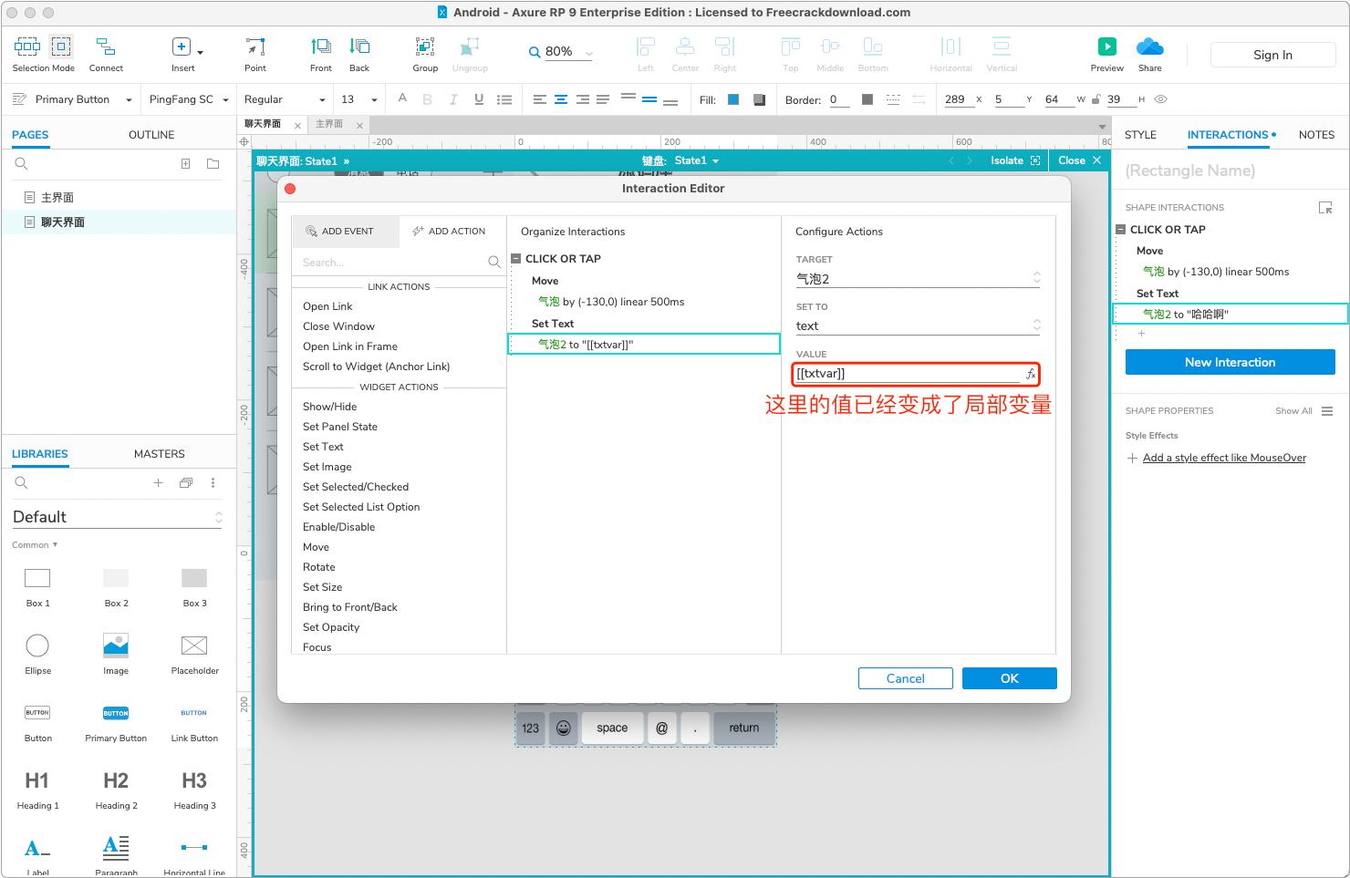Click the action Search field
1350x878 pixels.
(x=394, y=263)
